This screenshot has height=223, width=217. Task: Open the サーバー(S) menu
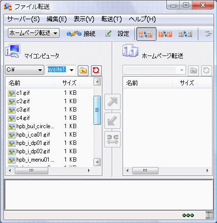click(x=24, y=19)
